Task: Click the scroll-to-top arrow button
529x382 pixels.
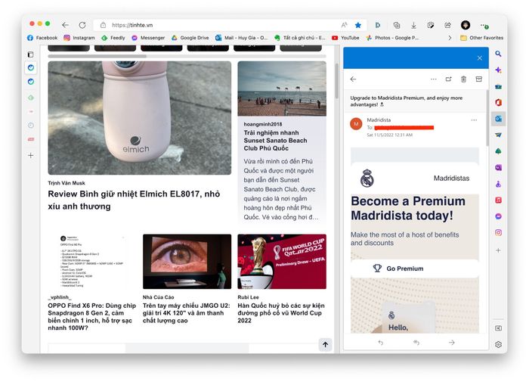Action: pyautogui.click(x=325, y=344)
